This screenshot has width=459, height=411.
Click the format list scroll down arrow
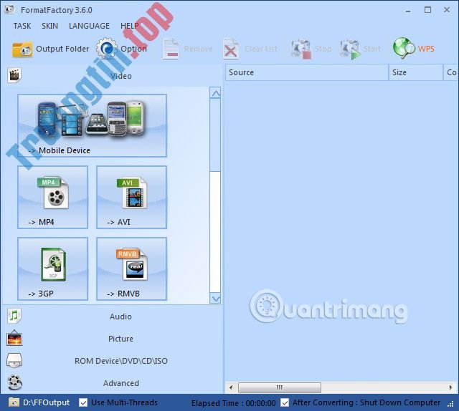[x=215, y=298]
